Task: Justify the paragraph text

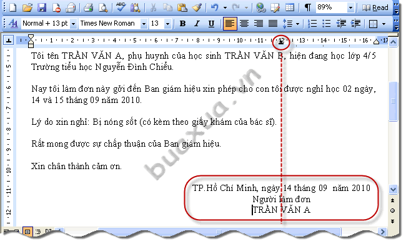Action: pyautogui.click(x=273, y=24)
